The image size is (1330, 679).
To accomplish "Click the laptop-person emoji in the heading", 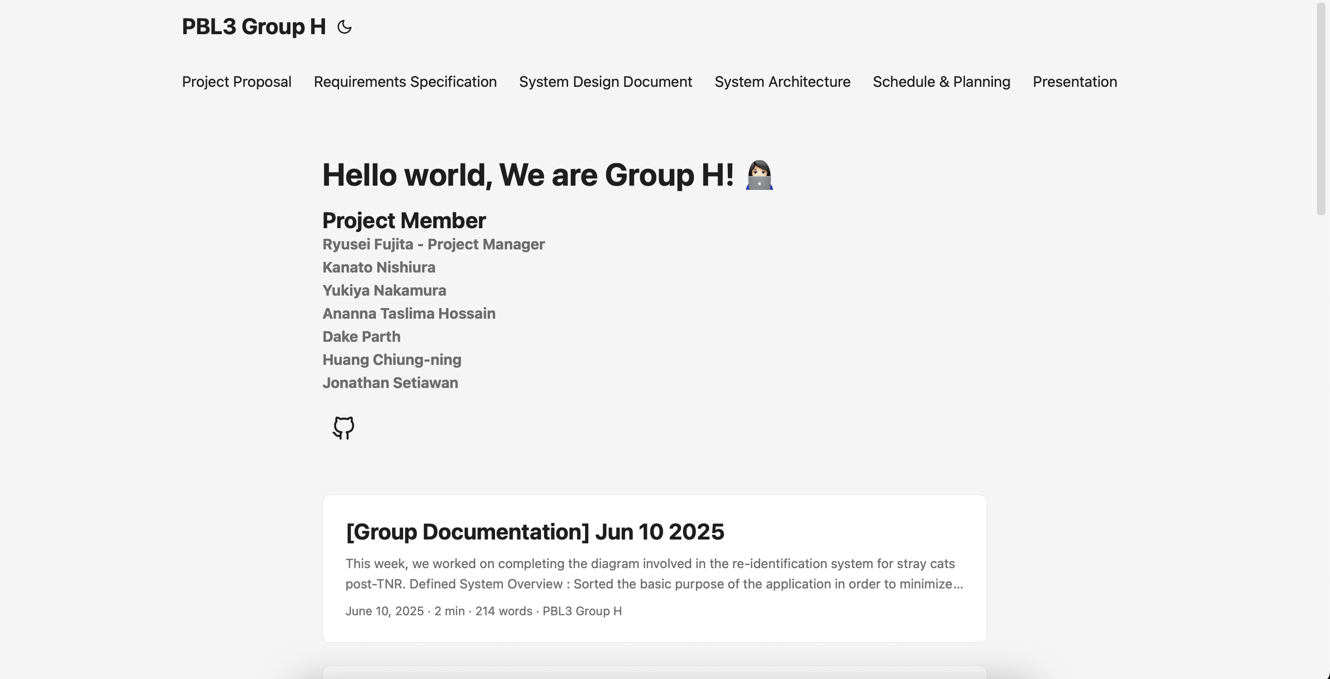I will (x=758, y=176).
